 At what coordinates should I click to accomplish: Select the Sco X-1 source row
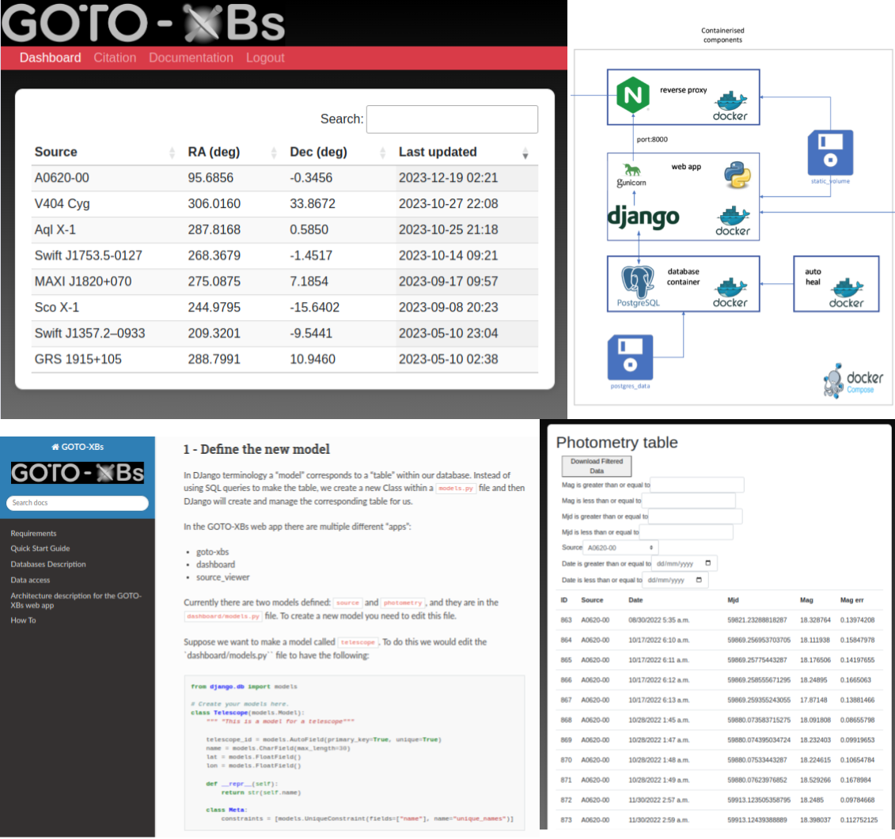(x=284, y=308)
